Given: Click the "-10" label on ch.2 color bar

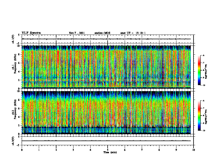Looking at the screenshot, I should [x=204, y=131].
